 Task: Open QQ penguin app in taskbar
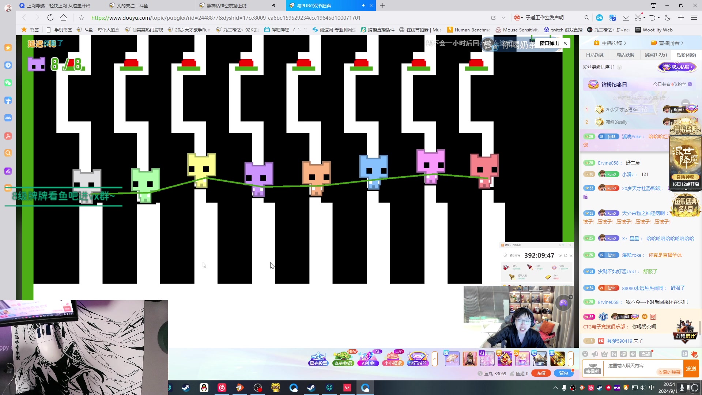(204, 388)
